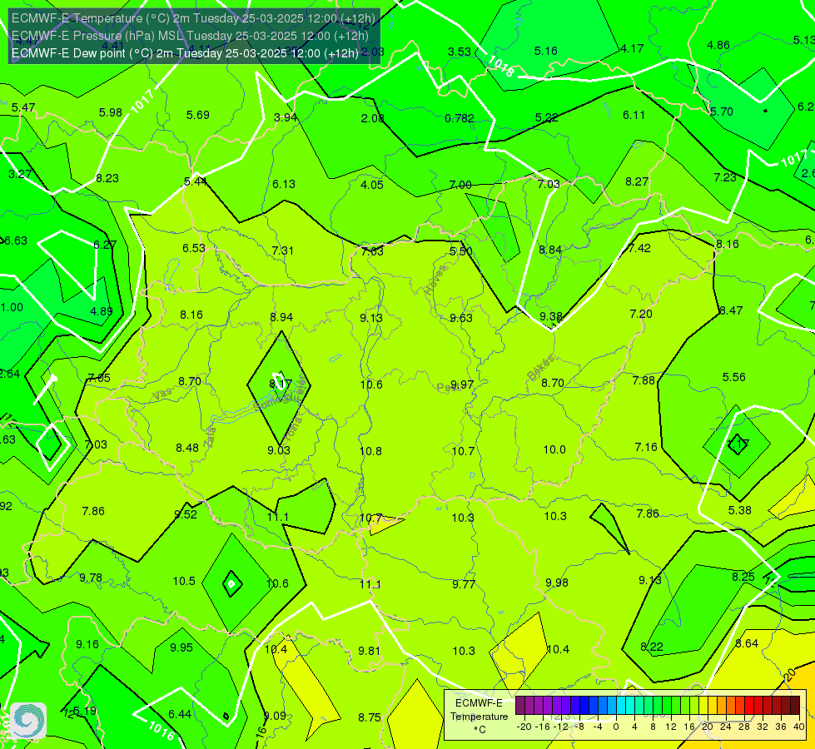Click the grid value 9.78
This screenshot has width=815, height=749.
pyautogui.click(x=91, y=578)
